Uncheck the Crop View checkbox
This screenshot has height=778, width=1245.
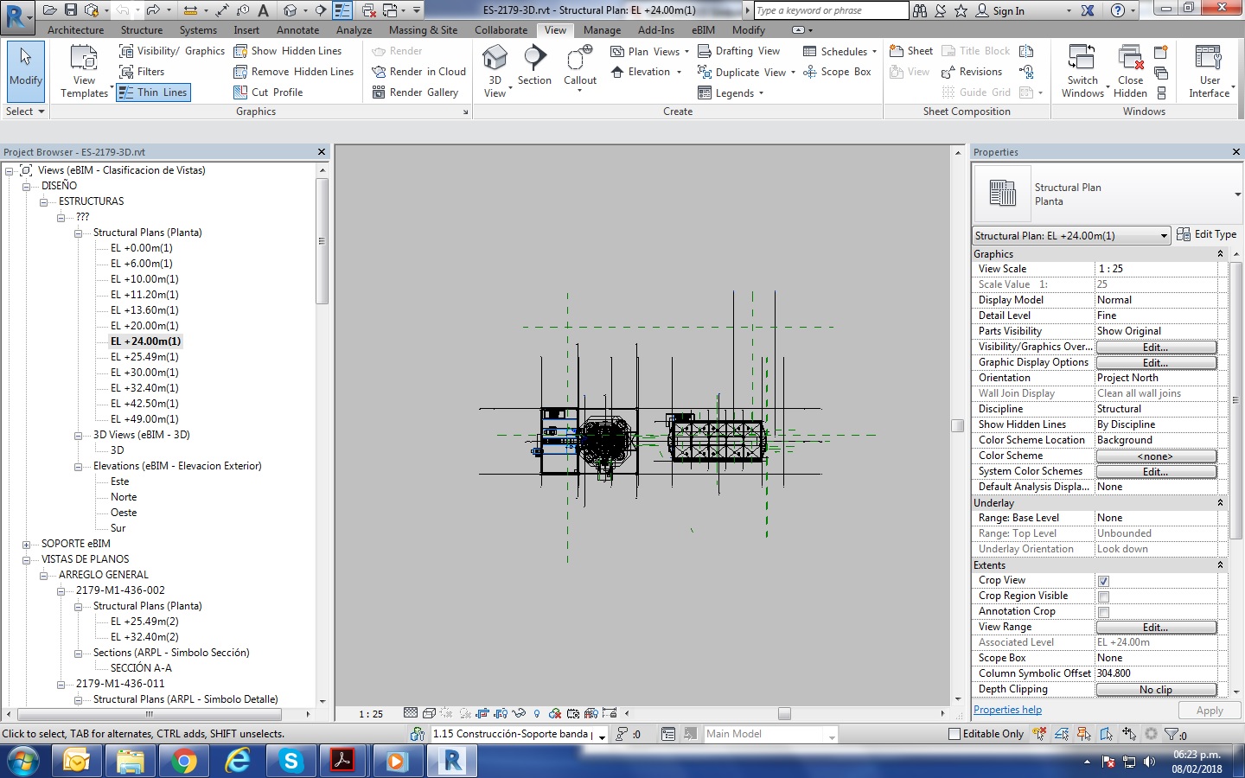1104,580
